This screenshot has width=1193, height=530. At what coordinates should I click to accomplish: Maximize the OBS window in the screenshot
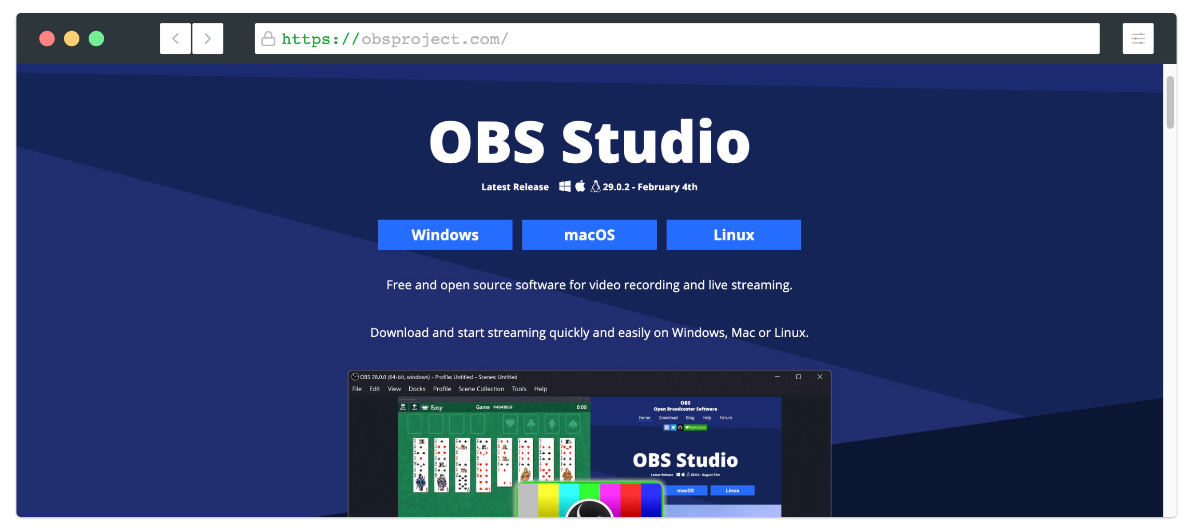tap(798, 377)
